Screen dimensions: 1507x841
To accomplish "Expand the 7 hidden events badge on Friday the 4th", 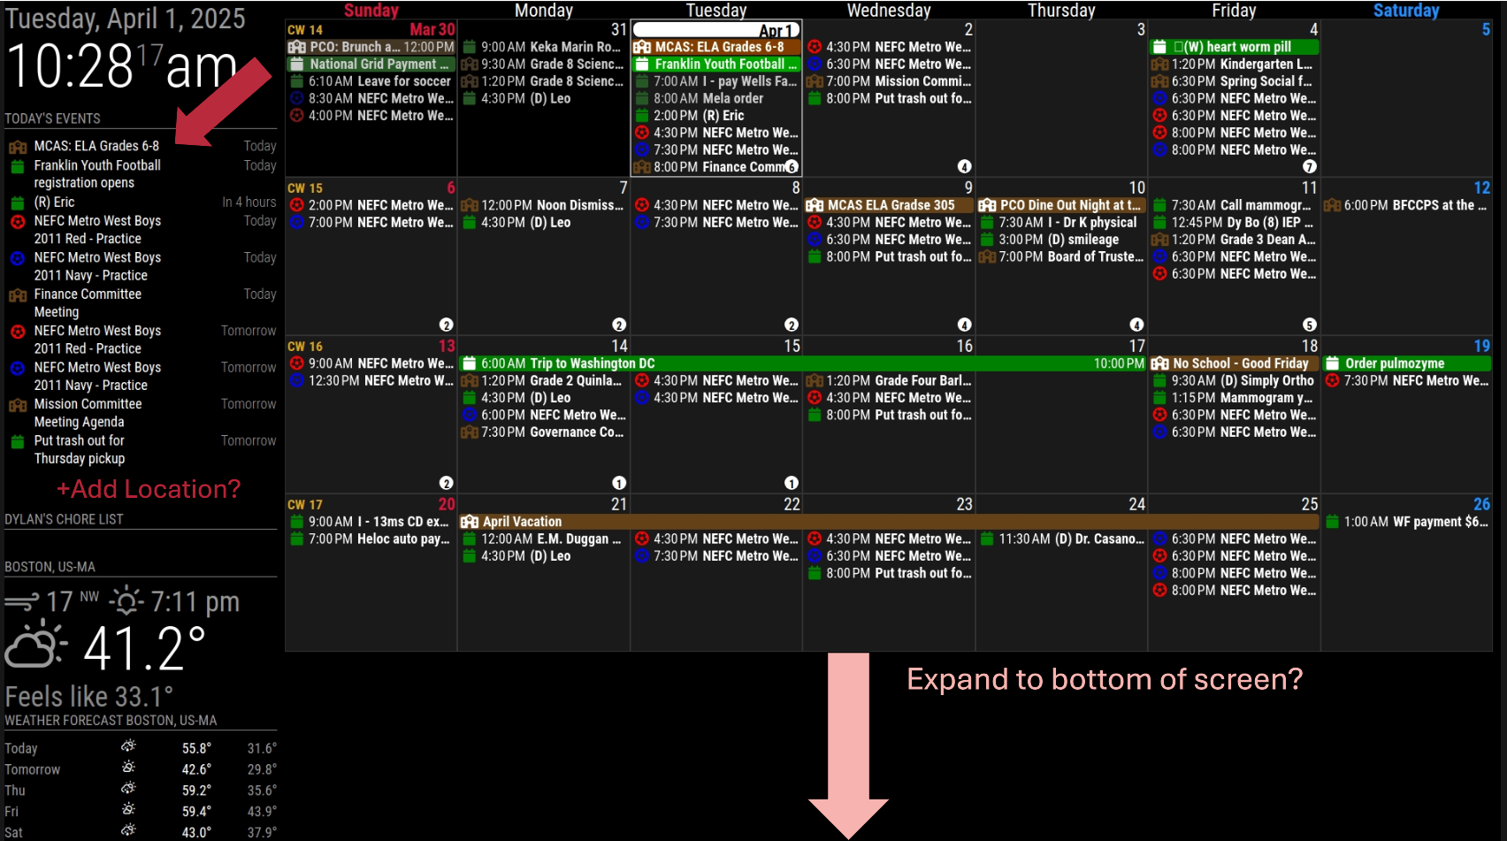I will point(1310,166).
